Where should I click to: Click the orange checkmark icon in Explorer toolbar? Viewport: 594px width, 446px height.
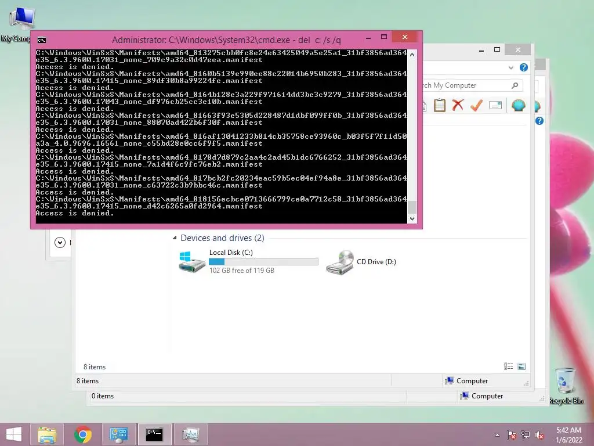tap(476, 105)
